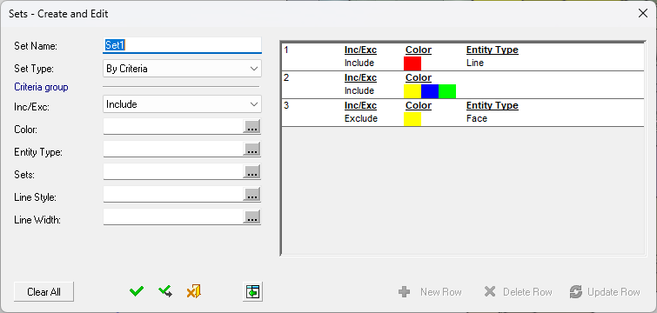Open the Entity Type browse ellipsis button

pyautogui.click(x=251, y=150)
